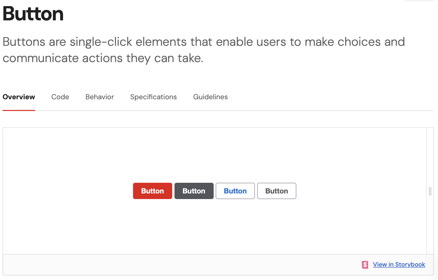Image resolution: width=438 pixels, height=280 pixels.
Task: Click the dark gray filled Button
Action: (194, 191)
